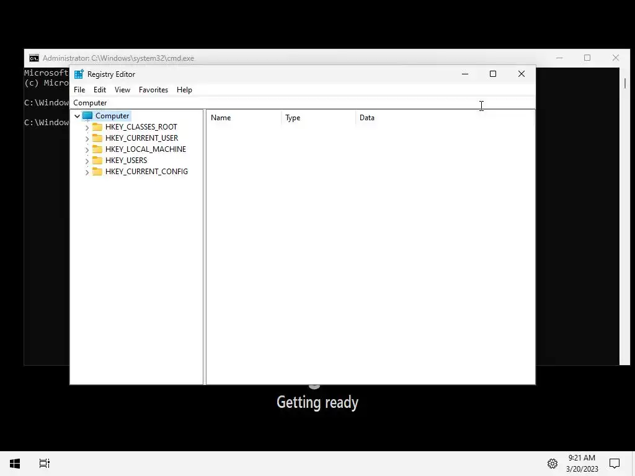Select HKEY_USERS label in tree
The image size is (635, 476).
click(x=126, y=161)
